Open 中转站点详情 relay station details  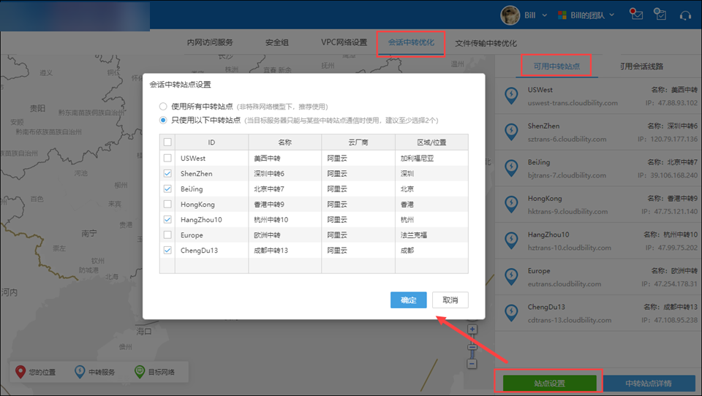tap(648, 383)
